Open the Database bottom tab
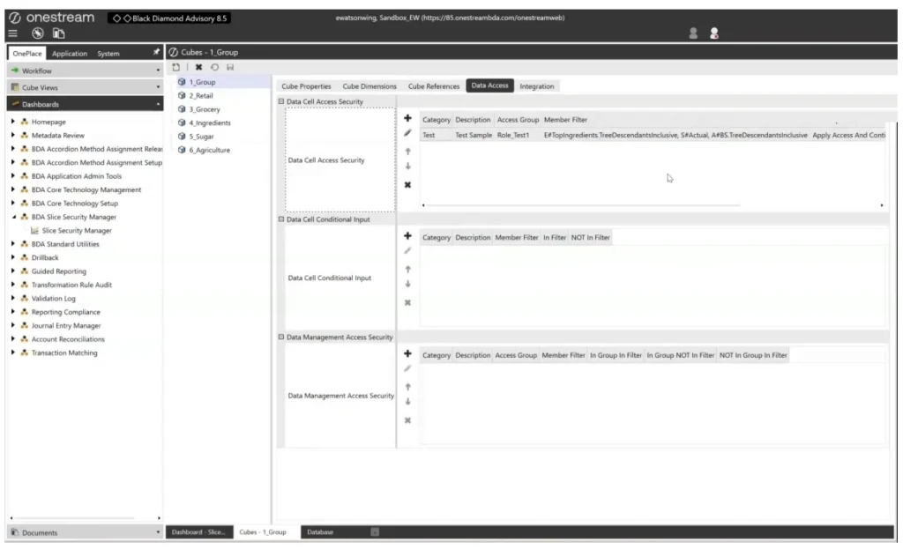Screen dimensions: 903x549 (320, 532)
